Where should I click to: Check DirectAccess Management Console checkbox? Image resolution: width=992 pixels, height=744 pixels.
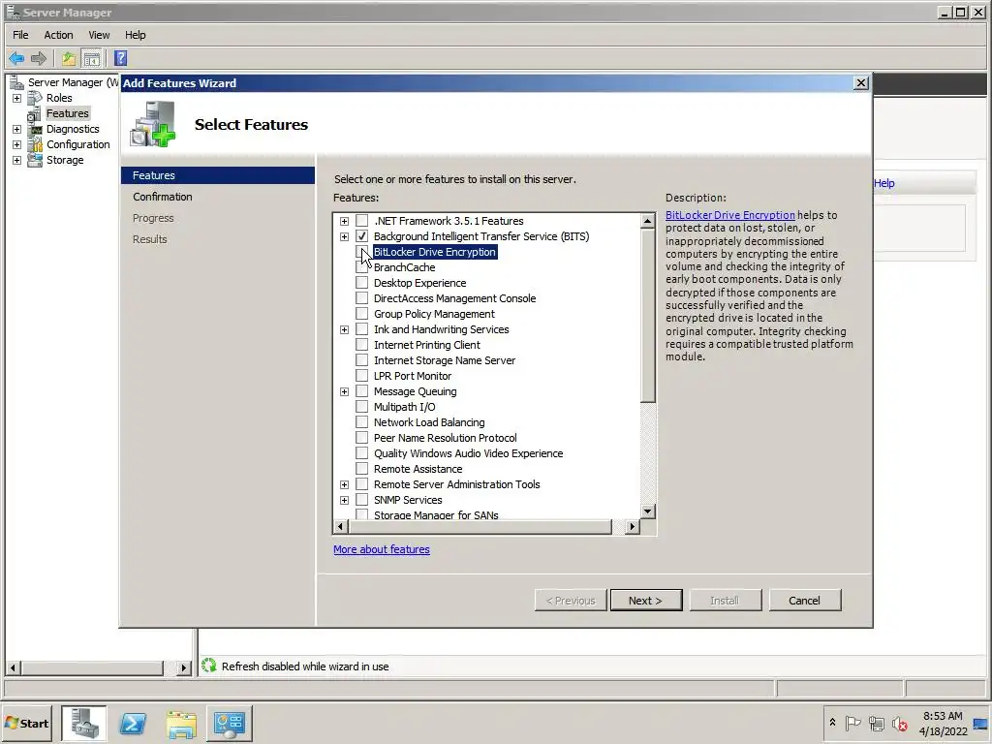[x=362, y=298]
